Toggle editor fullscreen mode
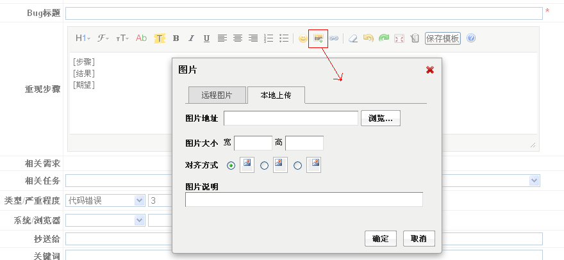 [x=399, y=38]
